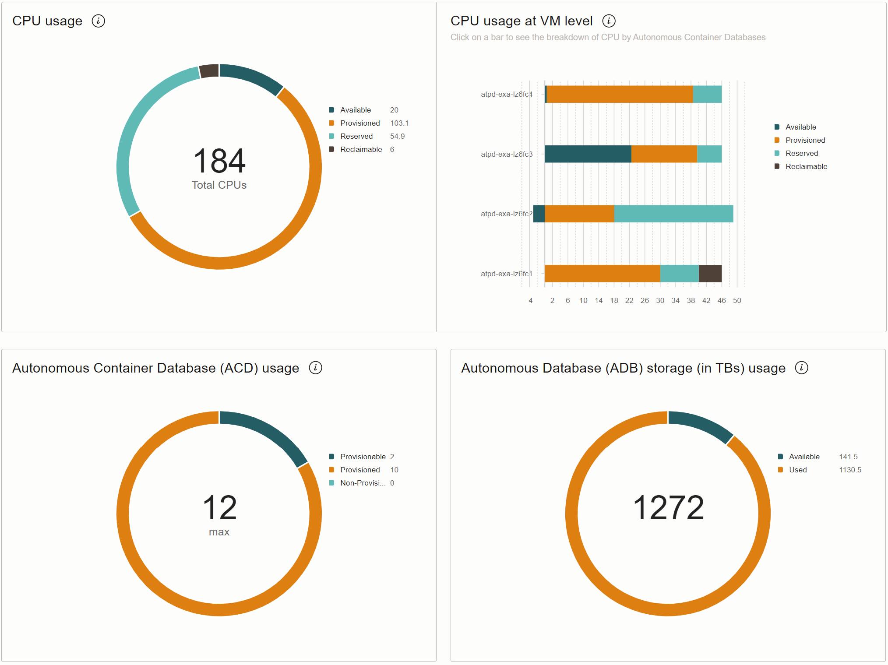Click the Used 1130.5 storage legend entry
Viewport: 888px width, 665px height.
(819, 470)
